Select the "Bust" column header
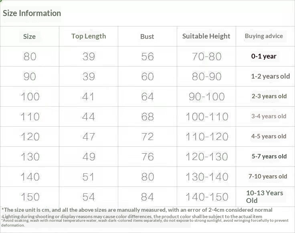Screen dimensions: 295x233 147,36
